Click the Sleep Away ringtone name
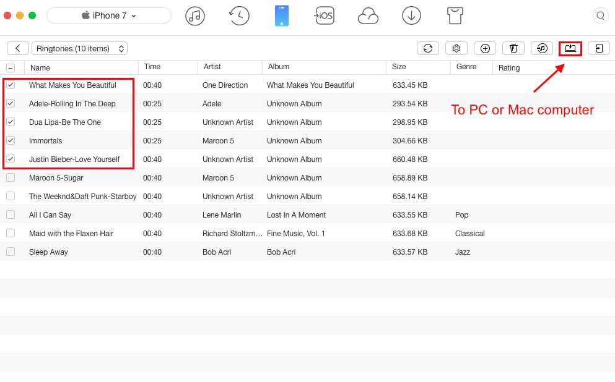This screenshot has width=615, height=382. point(48,252)
